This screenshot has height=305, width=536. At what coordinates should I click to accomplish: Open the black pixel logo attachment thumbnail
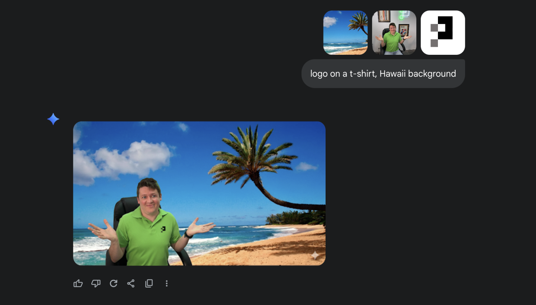[x=443, y=32]
